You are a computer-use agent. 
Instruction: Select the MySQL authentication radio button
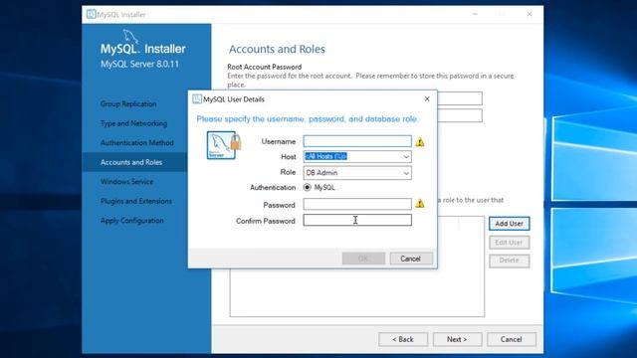[308, 187]
